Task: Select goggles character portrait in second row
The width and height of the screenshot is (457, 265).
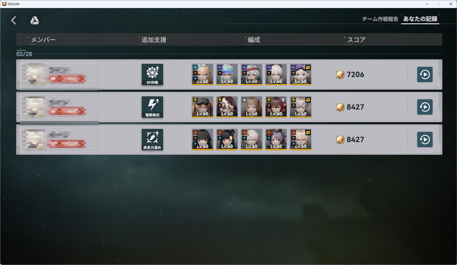Action: (202, 107)
